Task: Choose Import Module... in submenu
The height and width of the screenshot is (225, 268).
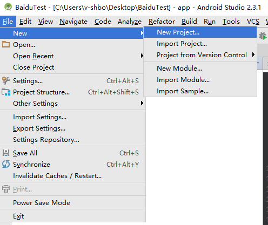Action: pos(200,80)
